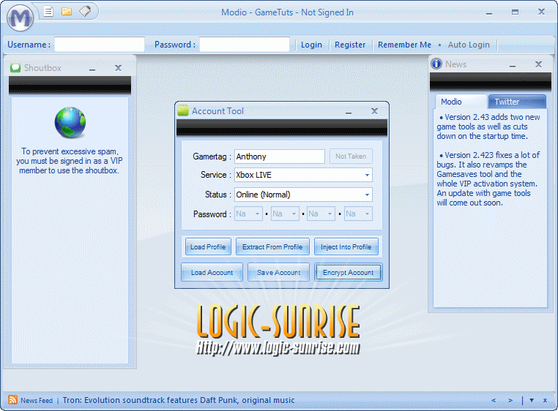Close the News panel

(x=538, y=64)
